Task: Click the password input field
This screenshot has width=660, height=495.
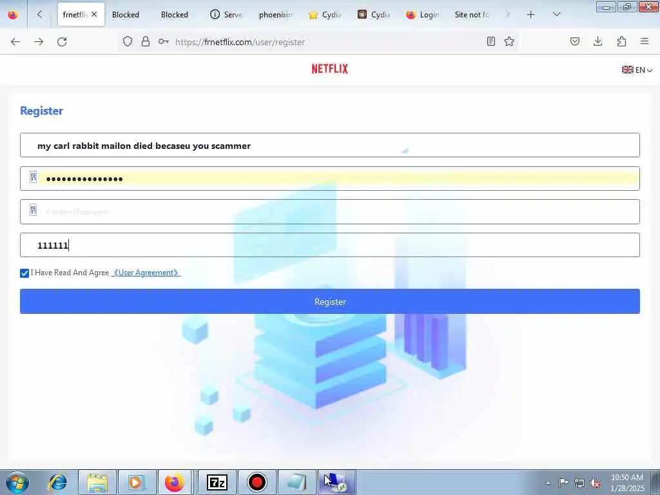Action: pyautogui.click(x=330, y=179)
